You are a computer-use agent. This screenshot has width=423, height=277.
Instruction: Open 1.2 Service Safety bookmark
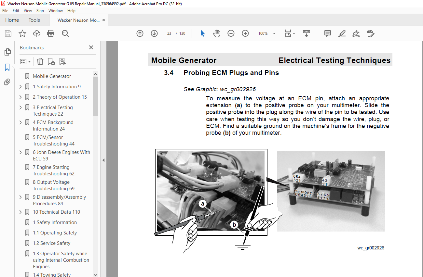click(51, 243)
